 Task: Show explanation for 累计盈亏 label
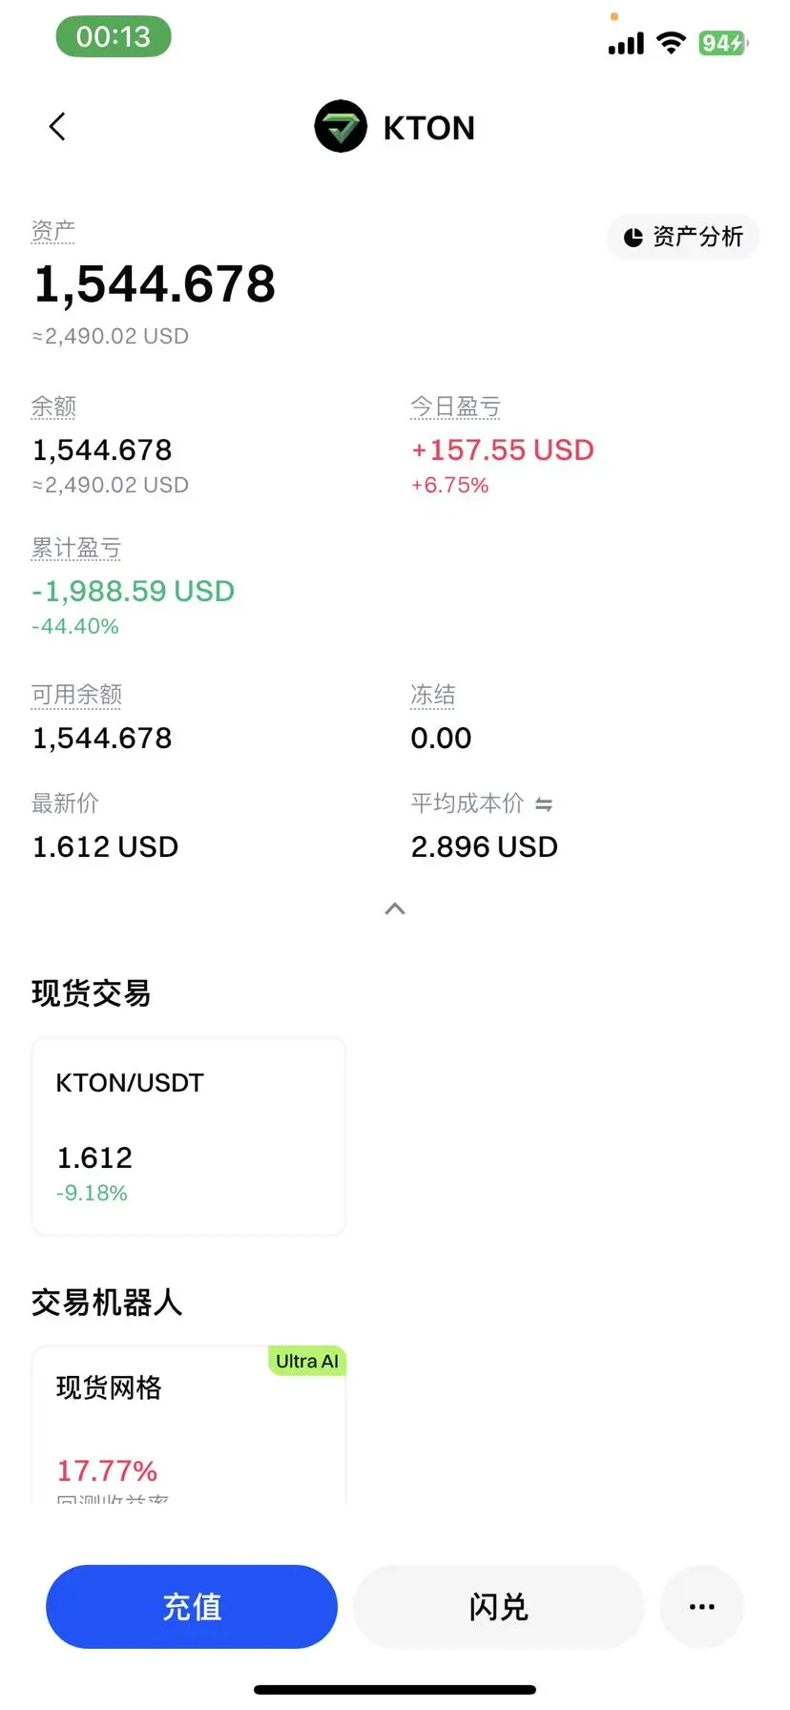[x=76, y=548]
